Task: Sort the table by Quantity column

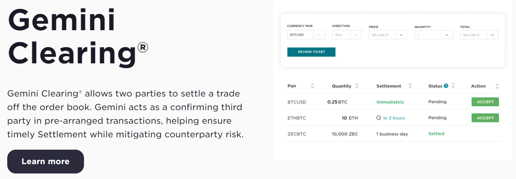Action: coord(357,86)
